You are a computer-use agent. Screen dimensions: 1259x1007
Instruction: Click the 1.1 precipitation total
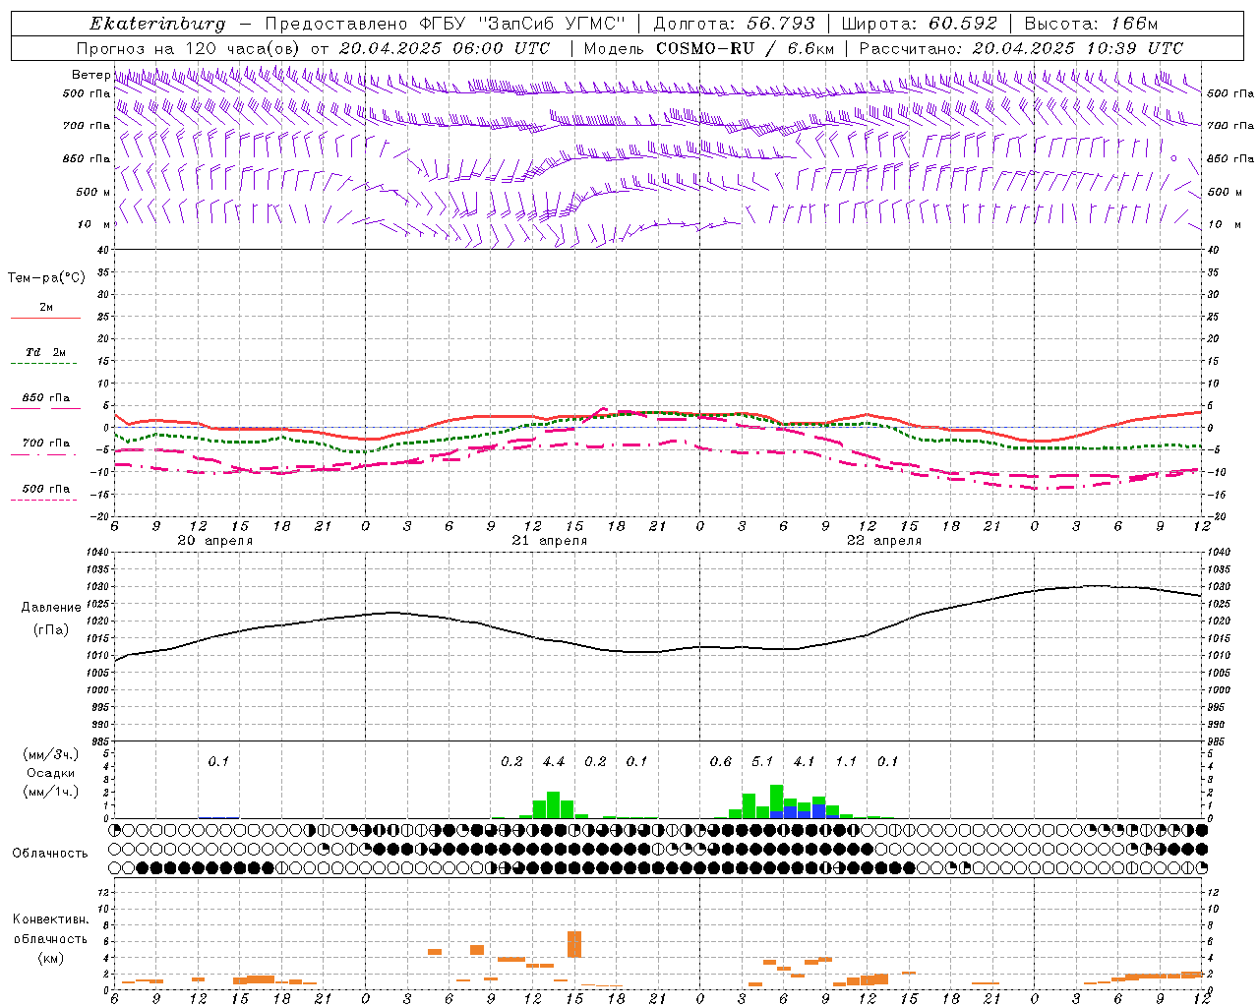pos(846,761)
